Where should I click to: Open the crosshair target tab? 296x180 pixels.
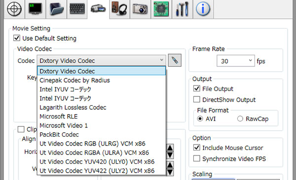point(14,9)
